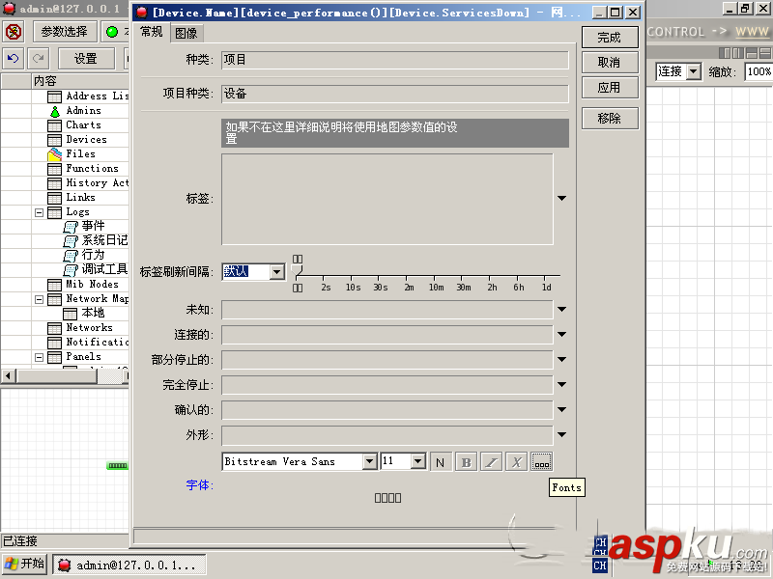
Task: Select the Functions tree item
Action: (x=92, y=169)
